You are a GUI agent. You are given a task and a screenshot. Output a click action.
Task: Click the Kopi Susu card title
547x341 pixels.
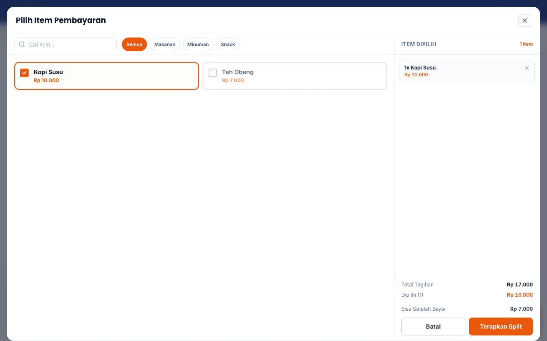tap(48, 72)
